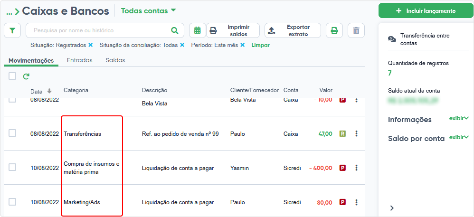Click the trash delete icon

pos(356,30)
